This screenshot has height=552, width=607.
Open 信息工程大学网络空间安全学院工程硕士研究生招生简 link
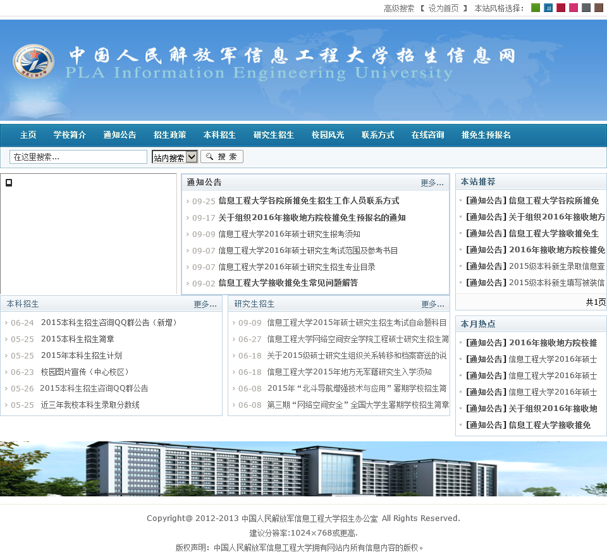tap(358, 339)
